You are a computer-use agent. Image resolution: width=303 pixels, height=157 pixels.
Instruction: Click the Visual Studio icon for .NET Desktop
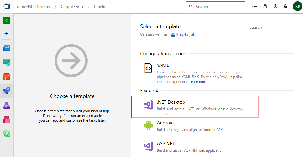149,105
